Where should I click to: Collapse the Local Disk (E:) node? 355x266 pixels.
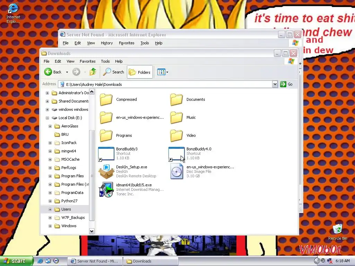[47, 118]
